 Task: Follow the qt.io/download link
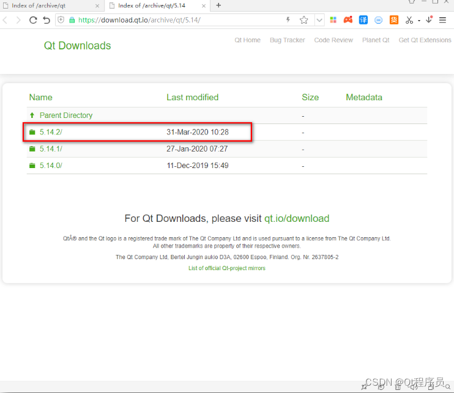click(297, 219)
